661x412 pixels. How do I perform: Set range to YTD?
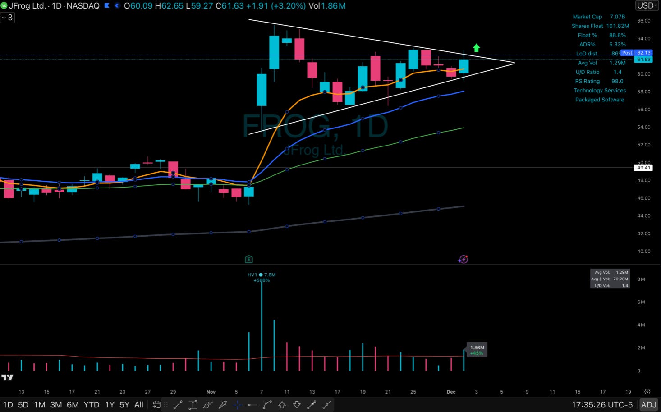point(92,405)
